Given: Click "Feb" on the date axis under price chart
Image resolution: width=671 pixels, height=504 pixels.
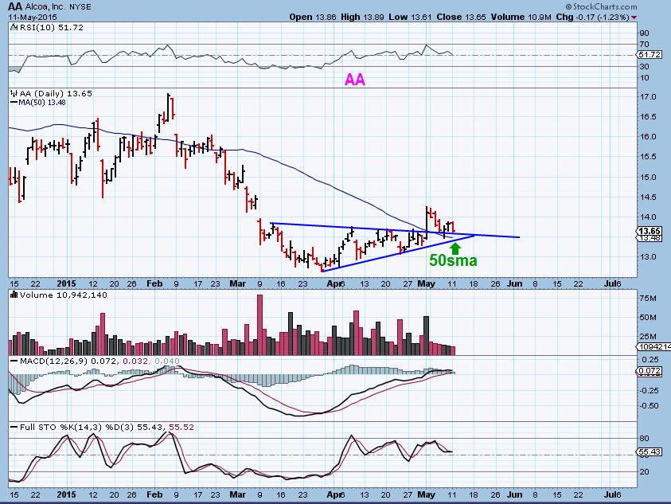Looking at the screenshot, I should point(154,283).
